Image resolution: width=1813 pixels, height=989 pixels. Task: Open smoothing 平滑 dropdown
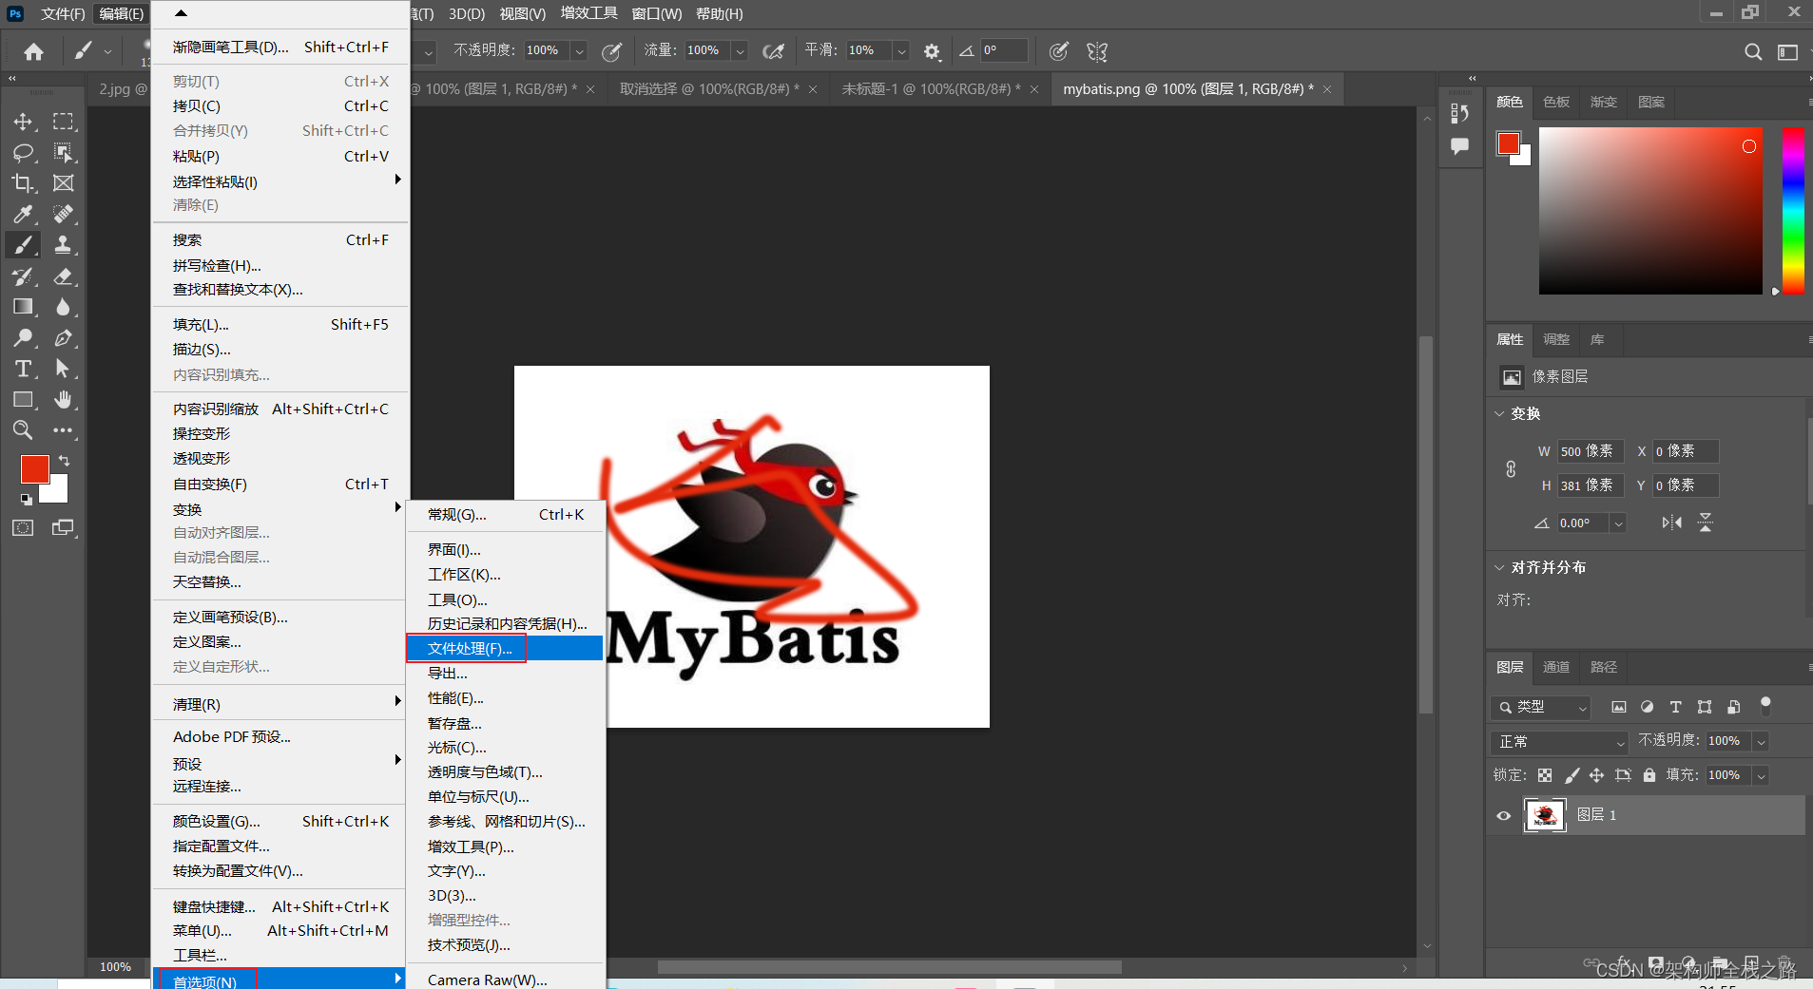point(901,51)
